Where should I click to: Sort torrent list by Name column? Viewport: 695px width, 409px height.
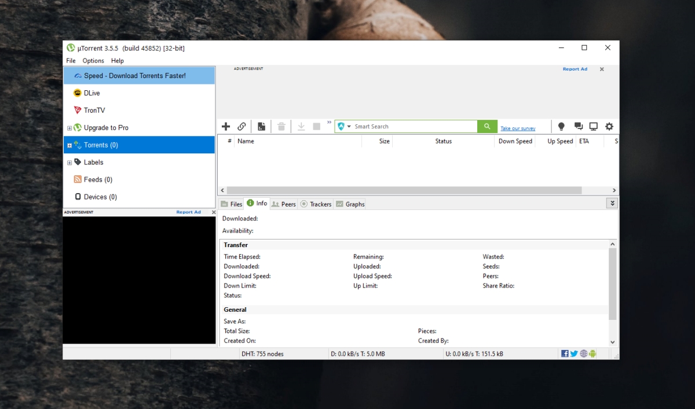[298, 141]
